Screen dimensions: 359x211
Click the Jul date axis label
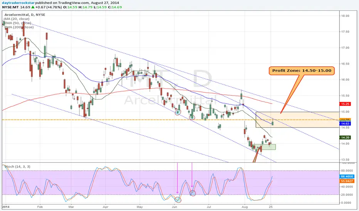pyautogui.click(x=208, y=207)
